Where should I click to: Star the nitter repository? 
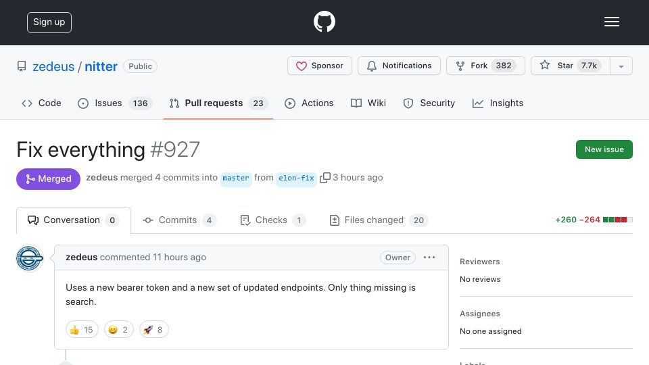tap(571, 66)
